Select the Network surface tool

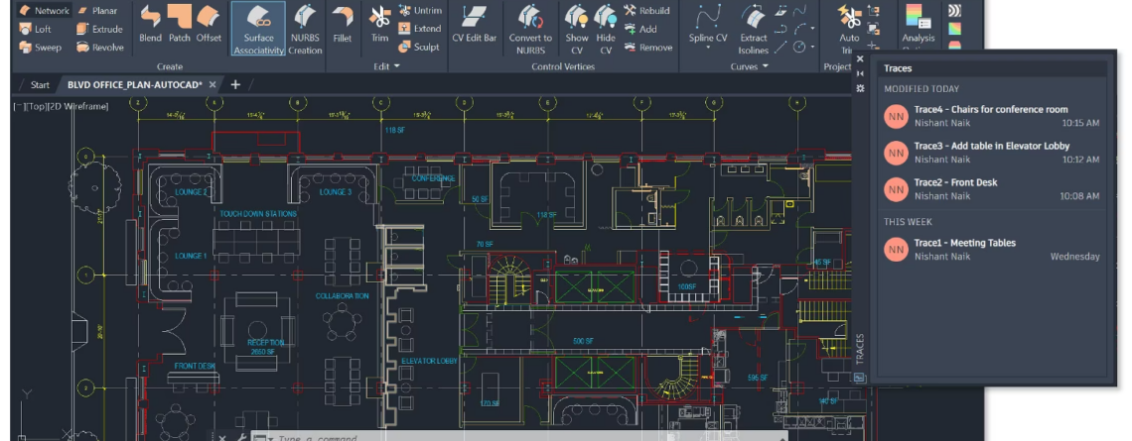coord(45,11)
